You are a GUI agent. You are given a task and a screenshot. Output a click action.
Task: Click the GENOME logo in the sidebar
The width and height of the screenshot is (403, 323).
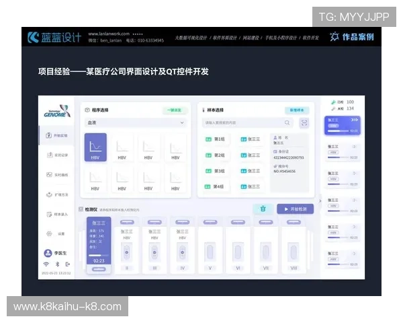click(x=57, y=111)
